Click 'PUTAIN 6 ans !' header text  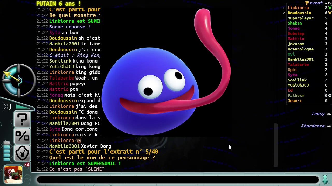[x=59, y=4]
